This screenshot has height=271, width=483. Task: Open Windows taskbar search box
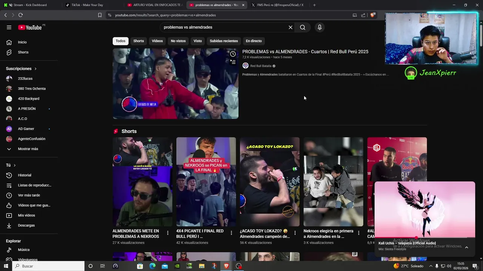(x=48, y=266)
